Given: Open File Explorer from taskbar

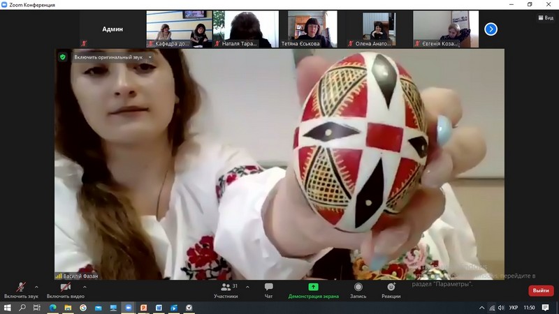Looking at the screenshot, I should 68,308.
